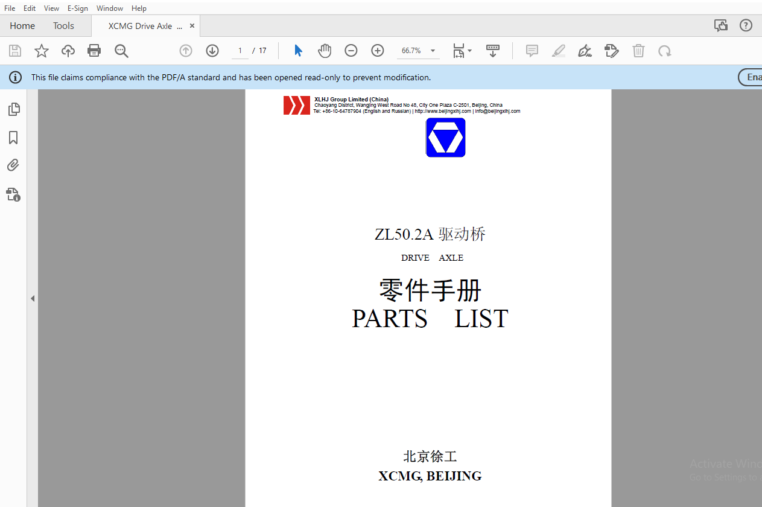The height and width of the screenshot is (507, 762).
Task: Zoom out with minus icon
Action: click(351, 51)
